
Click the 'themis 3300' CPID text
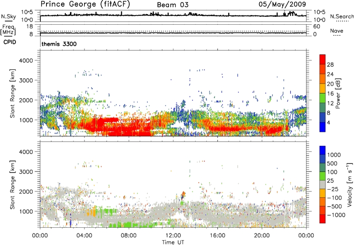(59, 44)
